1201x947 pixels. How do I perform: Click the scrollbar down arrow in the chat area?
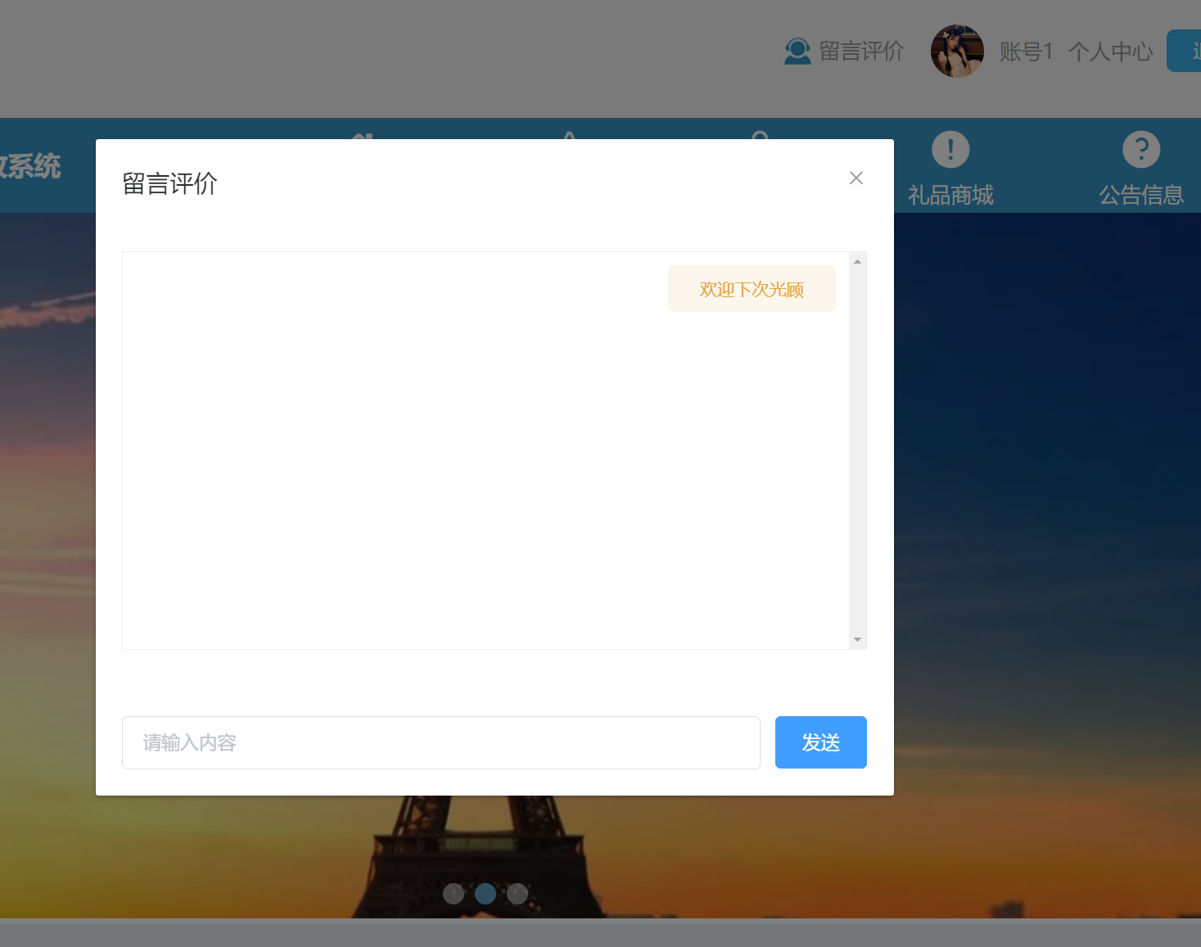857,638
